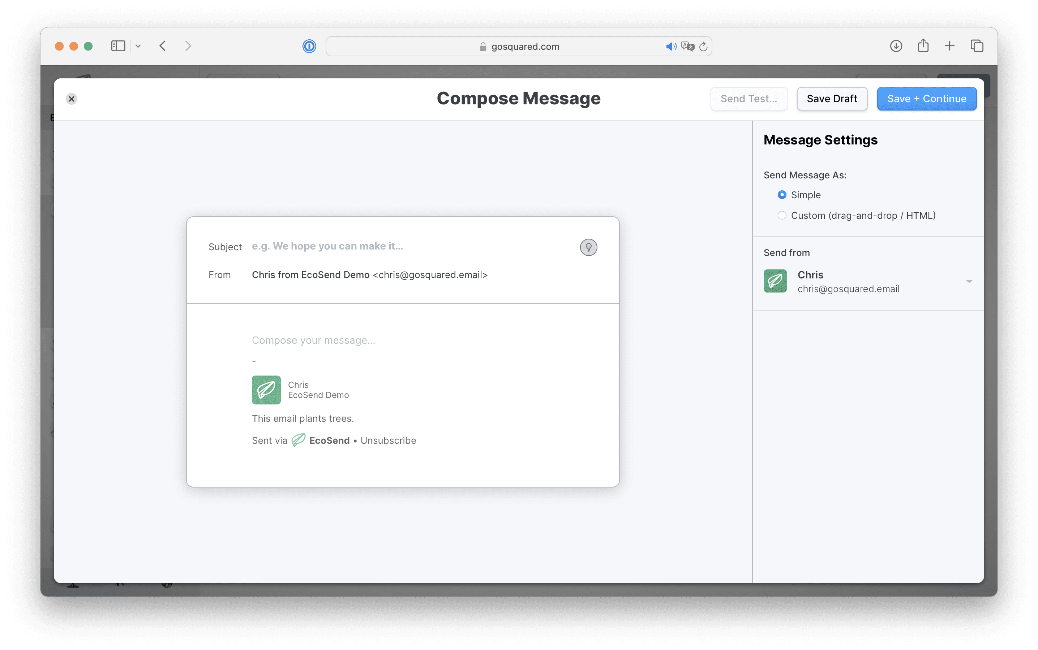Viewport: 1038px width, 650px height.
Task: Click the subject suggestion lightbulb icon
Action: (x=588, y=247)
